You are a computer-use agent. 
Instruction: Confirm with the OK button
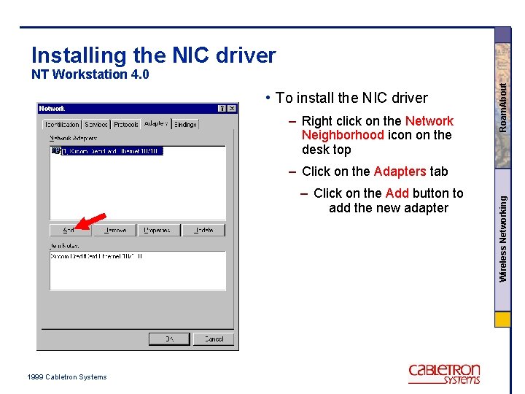[x=169, y=339]
